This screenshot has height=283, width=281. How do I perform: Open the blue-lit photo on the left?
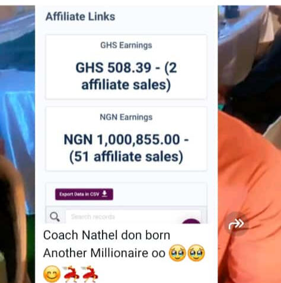coord(17,144)
